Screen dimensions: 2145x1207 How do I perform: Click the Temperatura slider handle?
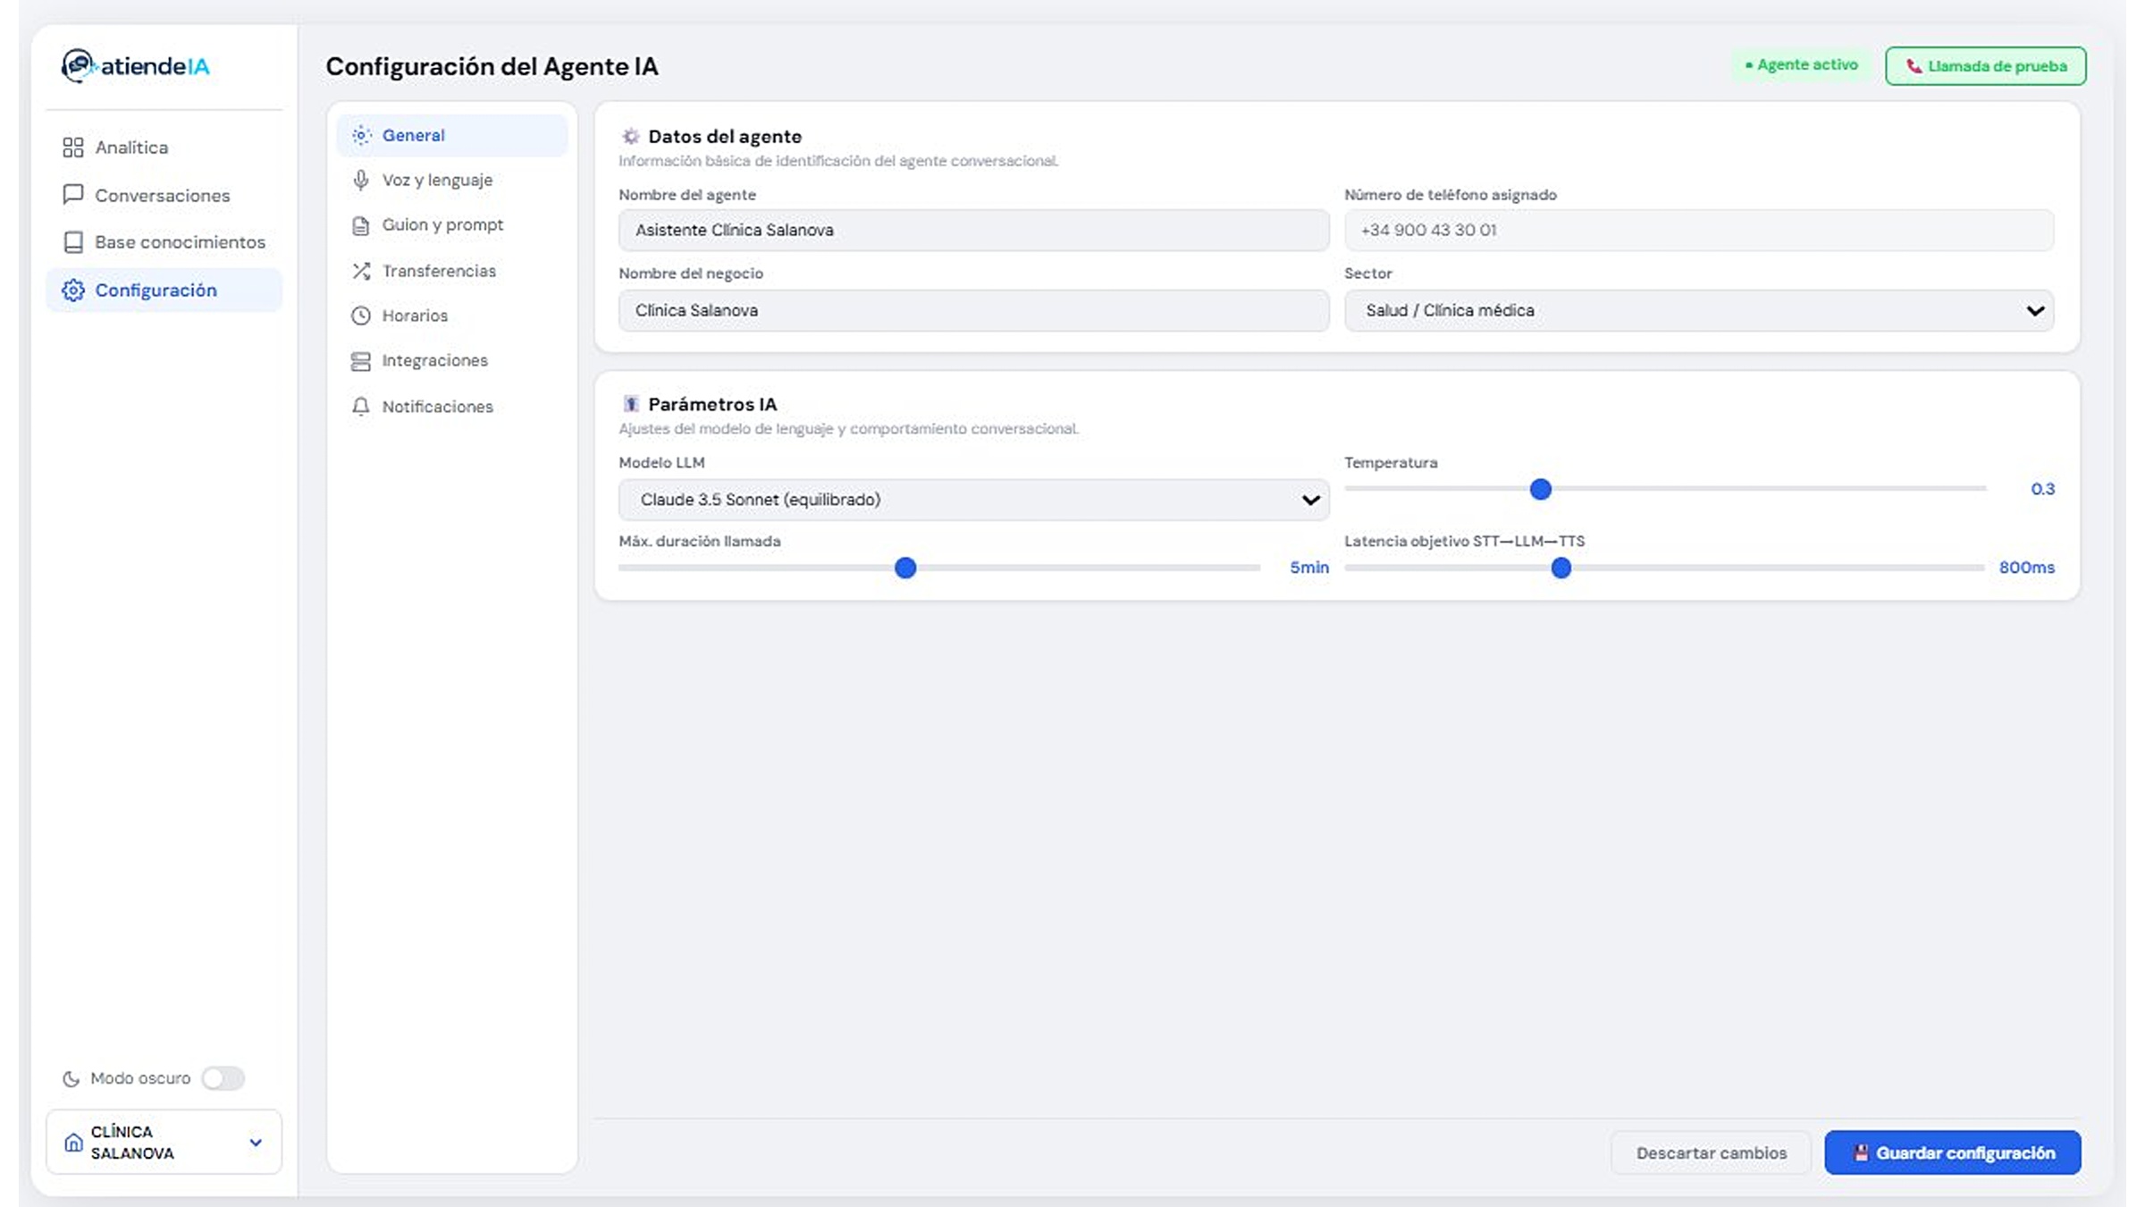1540,489
